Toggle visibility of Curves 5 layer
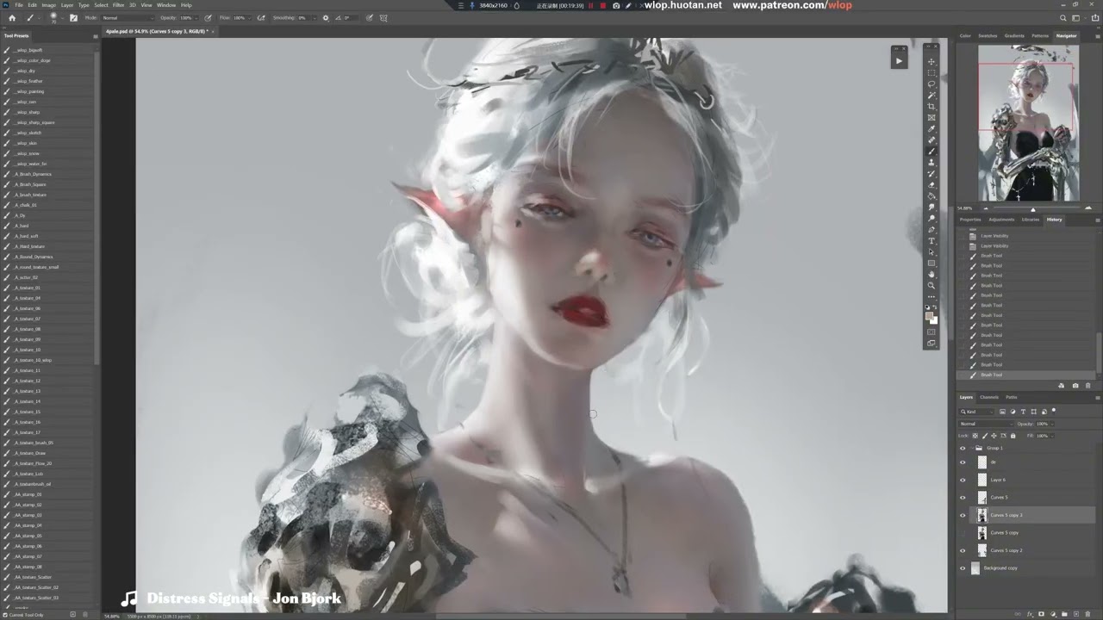The width and height of the screenshot is (1103, 620). 963,498
